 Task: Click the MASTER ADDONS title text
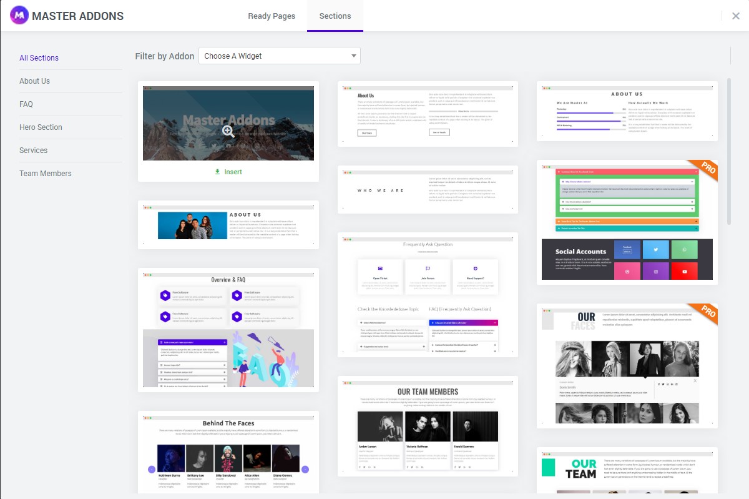pos(77,16)
